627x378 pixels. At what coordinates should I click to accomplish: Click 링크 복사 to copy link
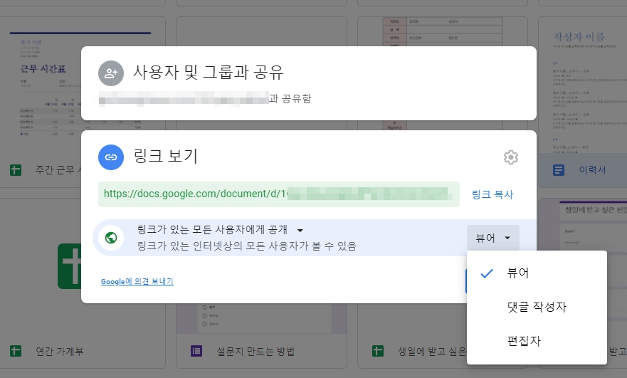(x=492, y=194)
